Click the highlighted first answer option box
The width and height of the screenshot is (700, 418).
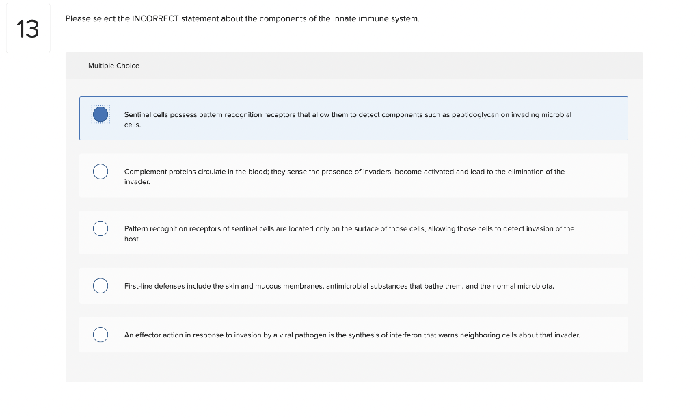tap(353, 118)
